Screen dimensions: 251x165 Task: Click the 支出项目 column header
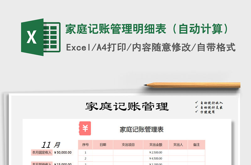[x=128, y=145]
